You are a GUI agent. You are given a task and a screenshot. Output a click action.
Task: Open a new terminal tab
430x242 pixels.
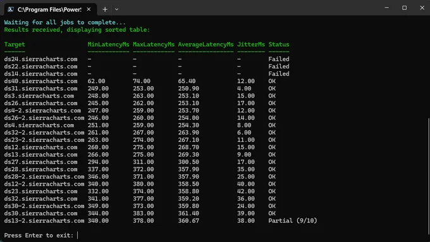click(105, 10)
